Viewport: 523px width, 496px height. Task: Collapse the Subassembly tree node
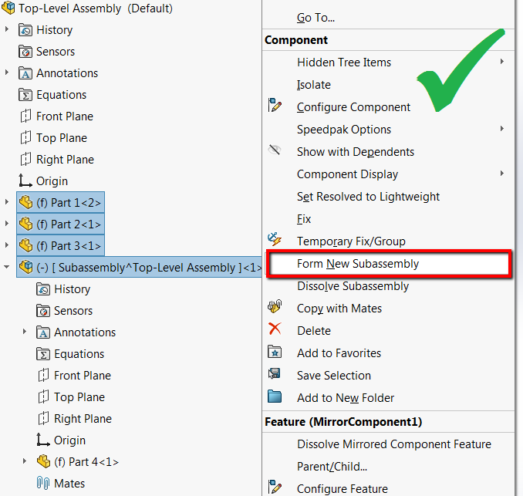point(6,267)
